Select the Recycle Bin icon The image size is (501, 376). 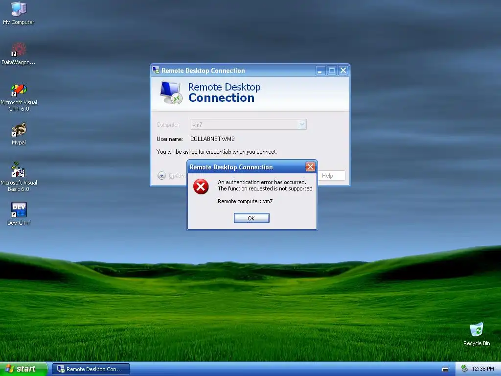click(x=477, y=334)
